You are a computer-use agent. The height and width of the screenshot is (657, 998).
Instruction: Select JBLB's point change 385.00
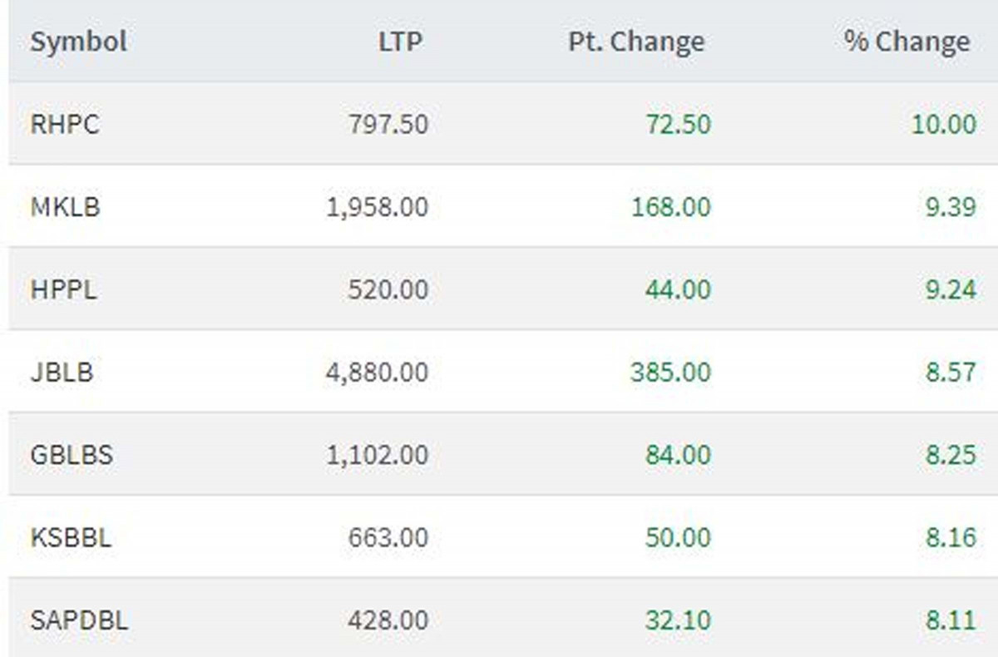tap(670, 372)
